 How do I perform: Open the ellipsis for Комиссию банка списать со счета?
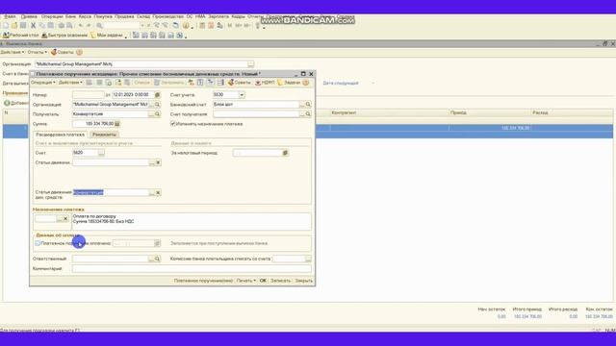point(308,259)
